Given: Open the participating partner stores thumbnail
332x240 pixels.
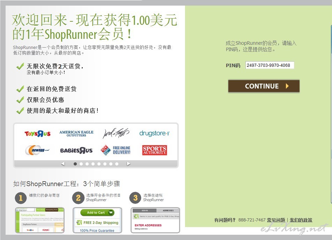Looking at the screenshot, I should (40, 220).
